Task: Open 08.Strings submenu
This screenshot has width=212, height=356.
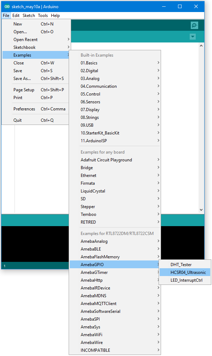Action: (115, 117)
